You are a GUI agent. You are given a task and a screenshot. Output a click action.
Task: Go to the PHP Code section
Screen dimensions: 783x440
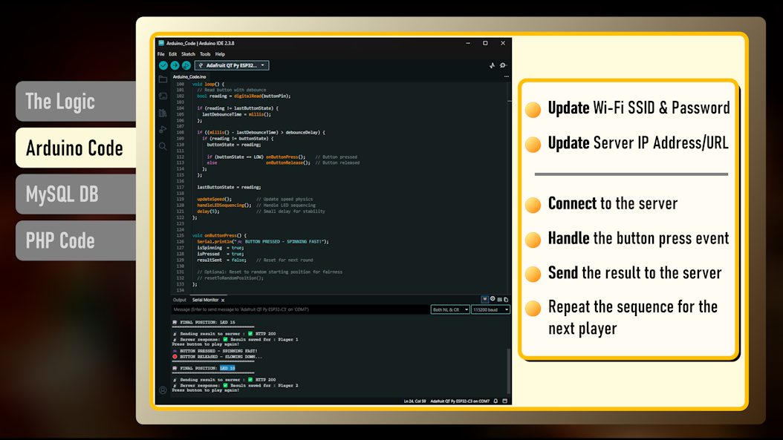(76, 240)
